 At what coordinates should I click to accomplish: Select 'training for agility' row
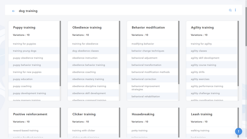(212, 44)
